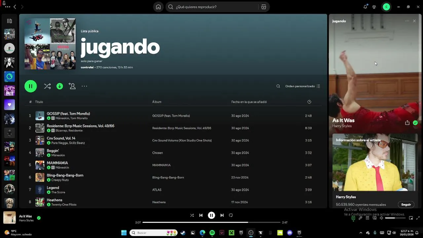The width and height of the screenshot is (423, 238).
Task: Pause playback in the bottom player
Action: pos(211,215)
